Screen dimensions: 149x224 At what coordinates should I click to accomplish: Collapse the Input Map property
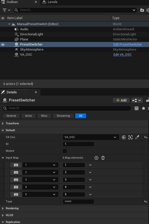click(3, 158)
